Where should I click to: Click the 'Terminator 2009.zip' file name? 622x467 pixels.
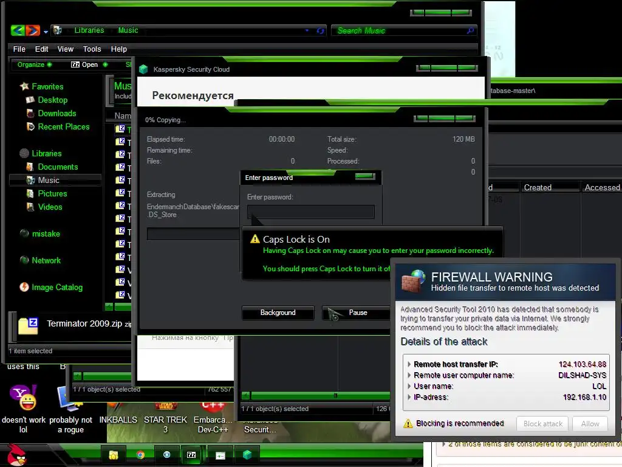(84, 323)
